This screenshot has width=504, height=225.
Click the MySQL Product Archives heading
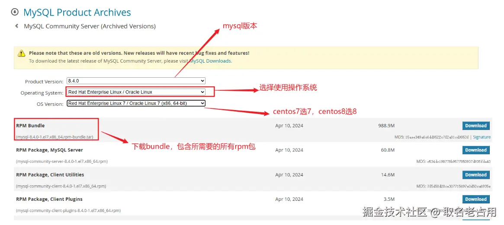pyautogui.click(x=77, y=13)
